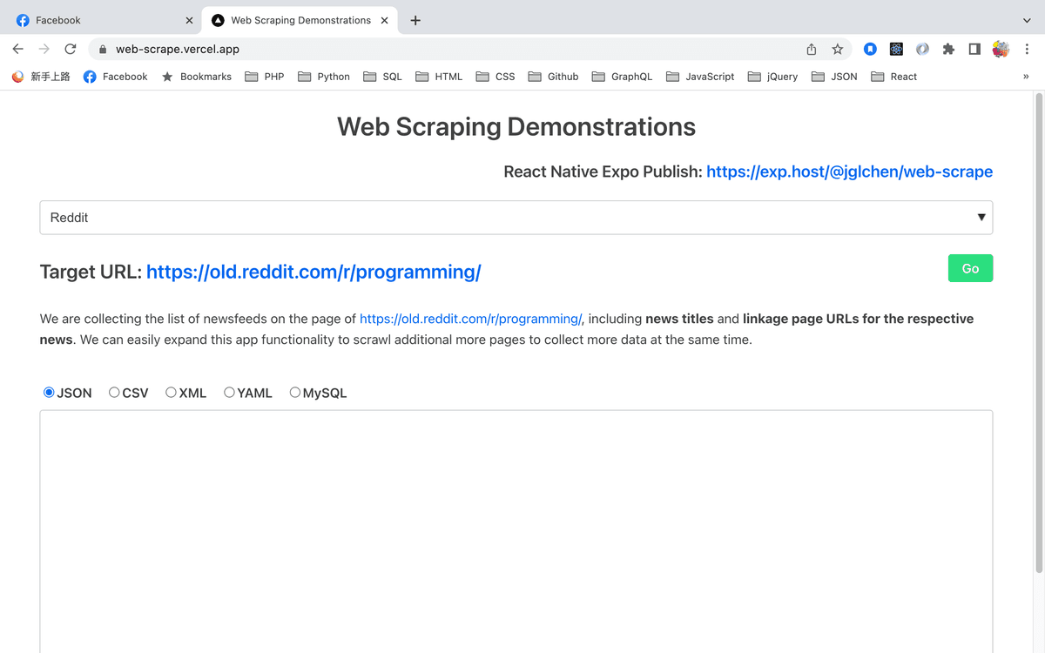The height and width of the screenshot is (653, 1045).
Task: Click the green Go button
Action: pos(970,268)
